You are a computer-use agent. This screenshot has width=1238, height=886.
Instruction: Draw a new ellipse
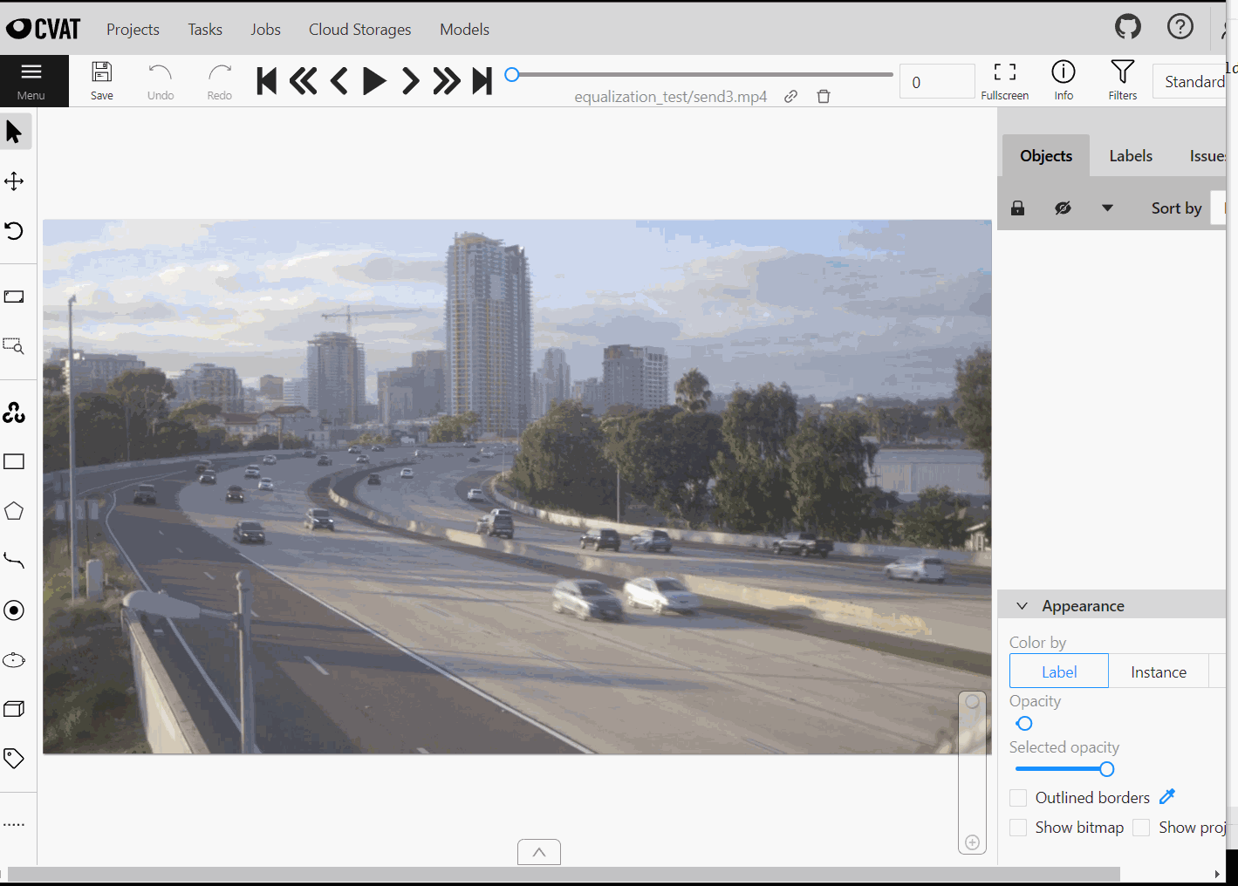pyautogui.click(x=14, y=660)
